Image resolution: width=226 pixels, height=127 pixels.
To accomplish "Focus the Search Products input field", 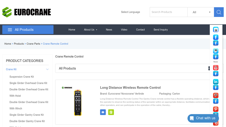I will (x=169, y=12).
